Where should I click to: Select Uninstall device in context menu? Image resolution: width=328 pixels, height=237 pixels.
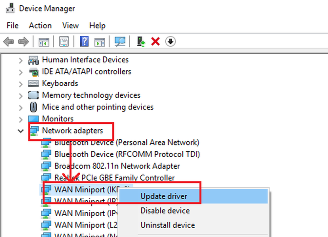(x=168, y=225)
